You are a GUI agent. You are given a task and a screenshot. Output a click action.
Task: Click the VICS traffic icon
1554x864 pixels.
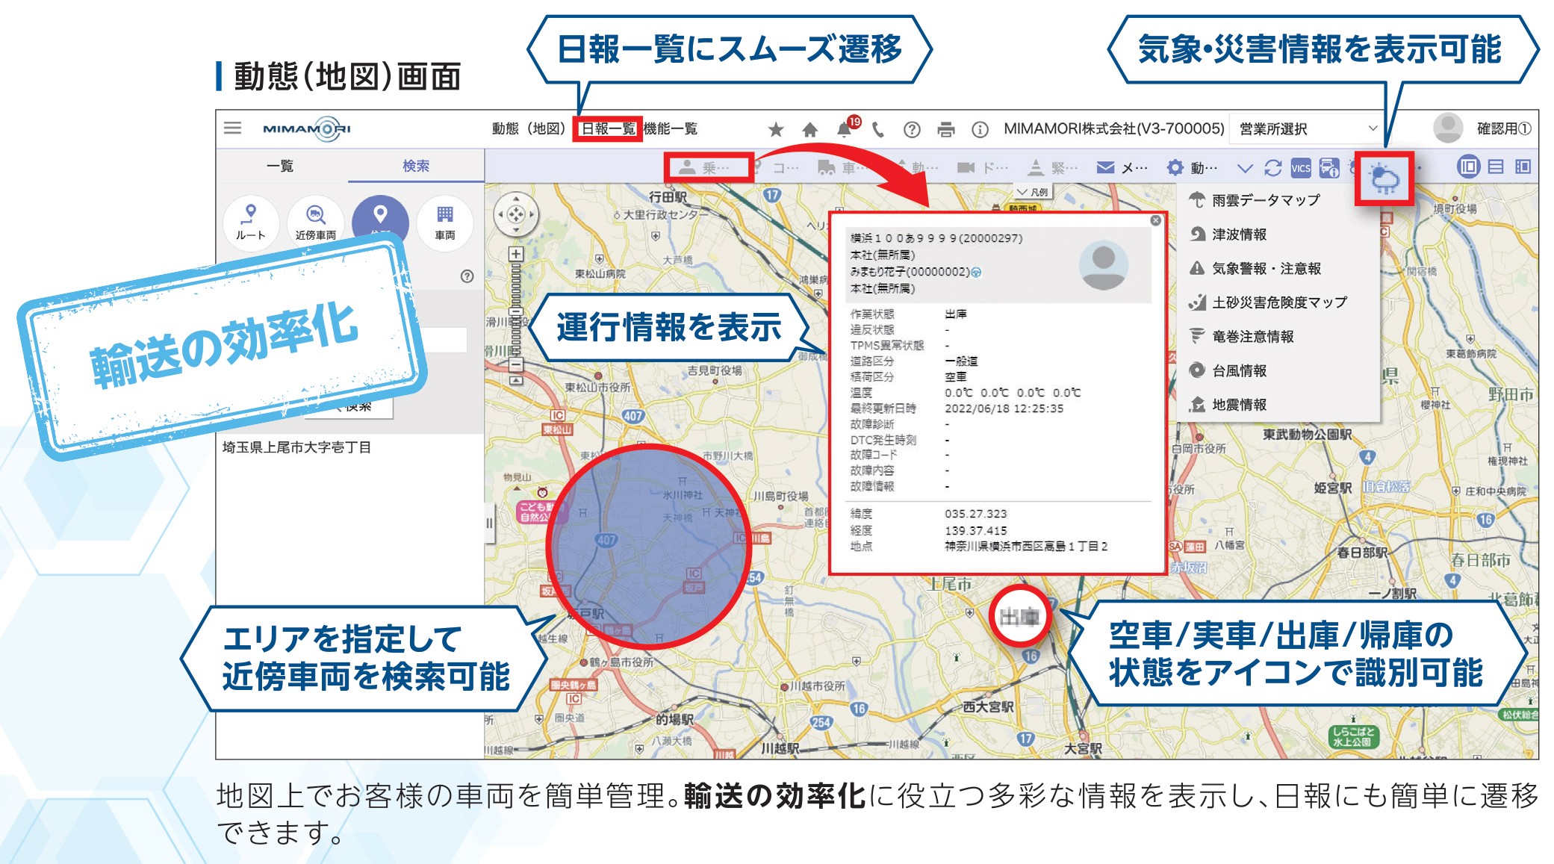point(1300,168)
